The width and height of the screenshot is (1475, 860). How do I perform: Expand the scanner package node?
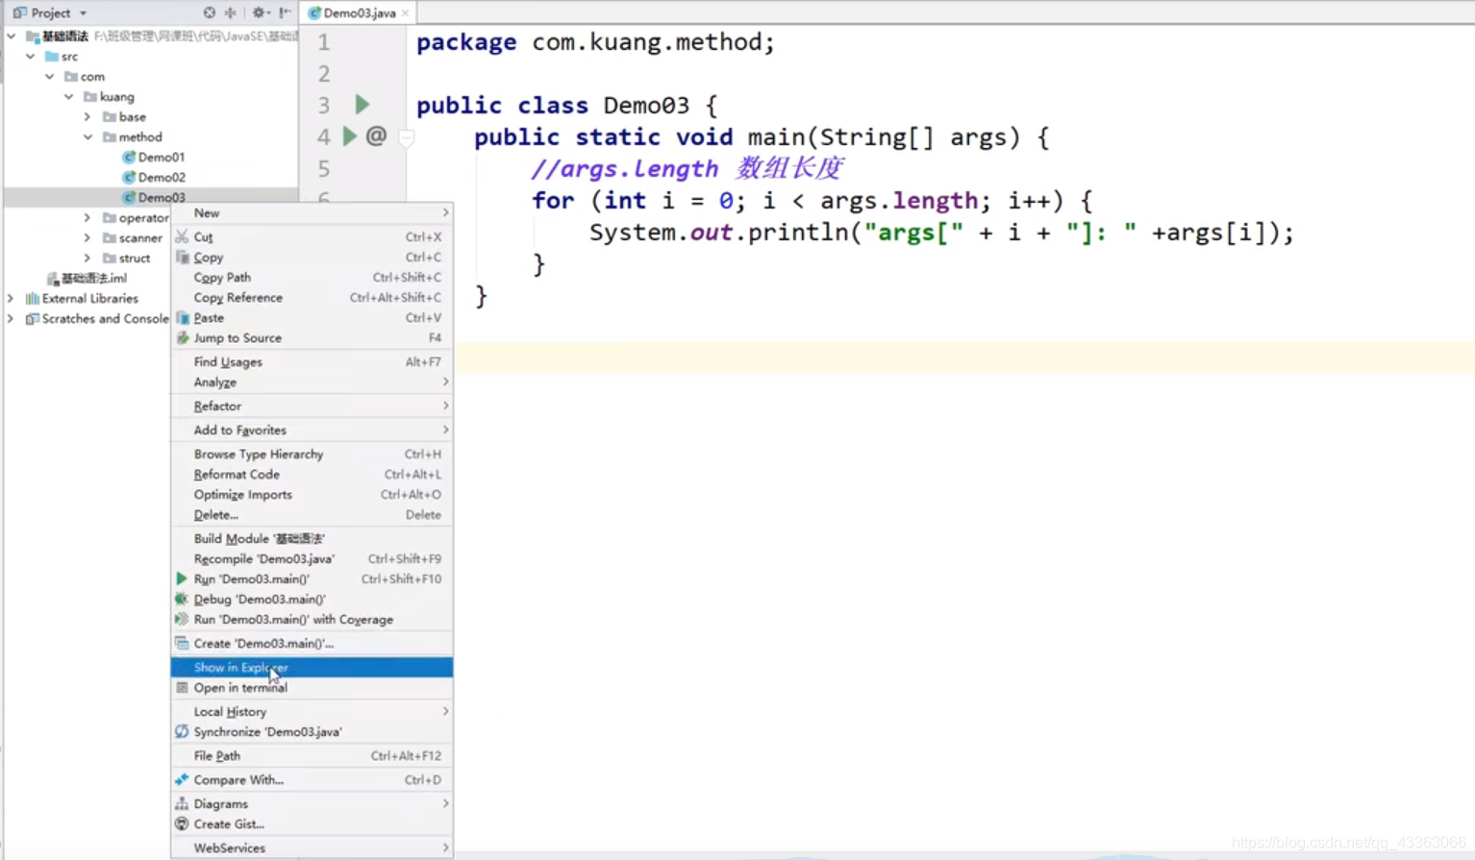click(x=87, y=237)
